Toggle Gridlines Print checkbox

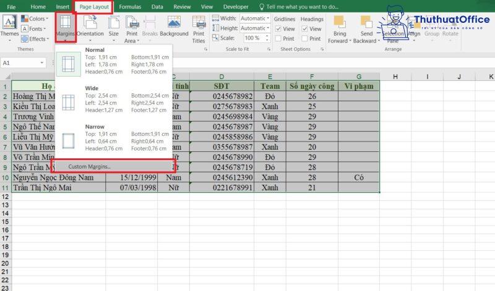pos(278,38)
